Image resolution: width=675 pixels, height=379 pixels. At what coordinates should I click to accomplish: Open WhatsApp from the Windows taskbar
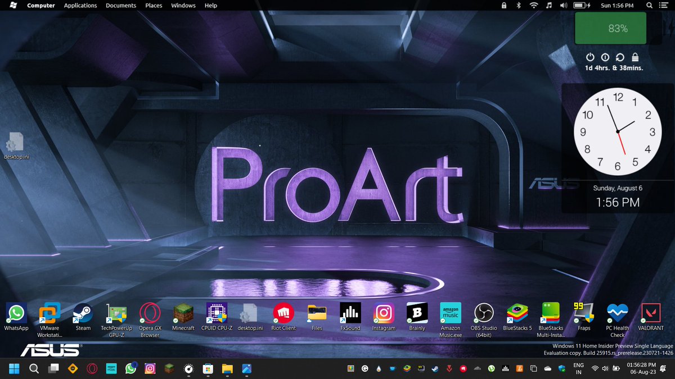pyautogui.click(x=130, y=369)
